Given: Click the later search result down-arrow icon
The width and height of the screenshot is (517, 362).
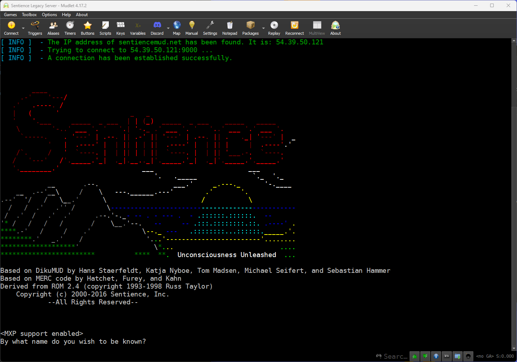Looking at the screenshot, I should (425, 356).
